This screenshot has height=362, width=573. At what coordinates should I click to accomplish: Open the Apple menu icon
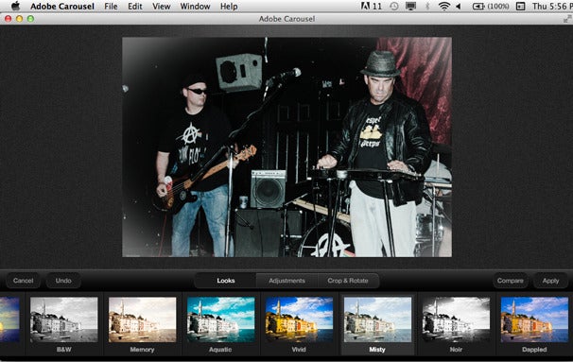[x=15, y=7]
